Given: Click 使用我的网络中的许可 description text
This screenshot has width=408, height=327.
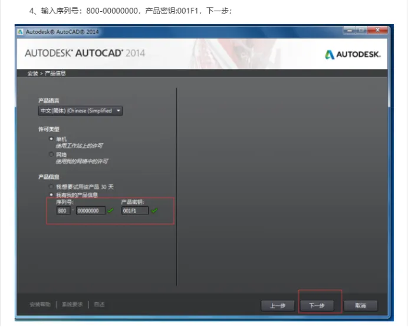Looking at the screenshot, I should click(x=82, y=161).
